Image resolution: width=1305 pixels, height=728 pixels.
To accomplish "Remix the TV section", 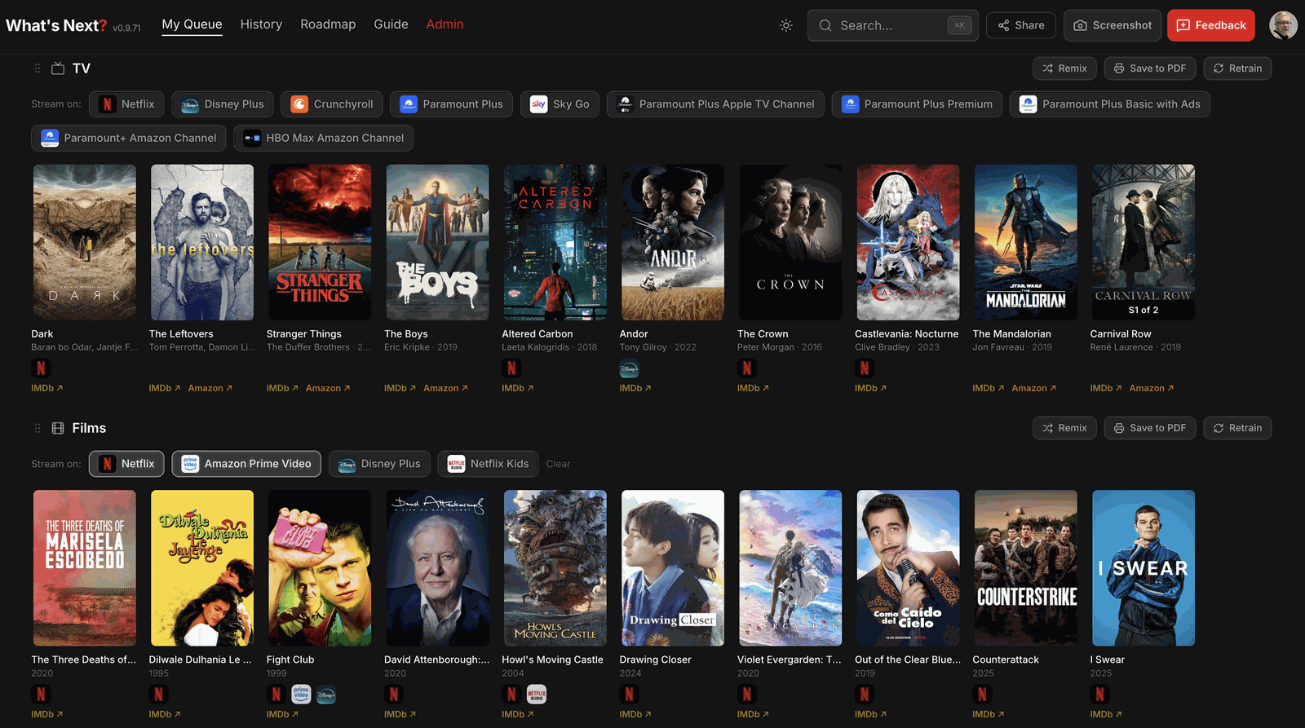I will pos(1064,68).
